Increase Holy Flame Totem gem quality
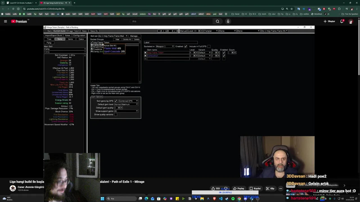Screen dimensions: 360x202 216,53
